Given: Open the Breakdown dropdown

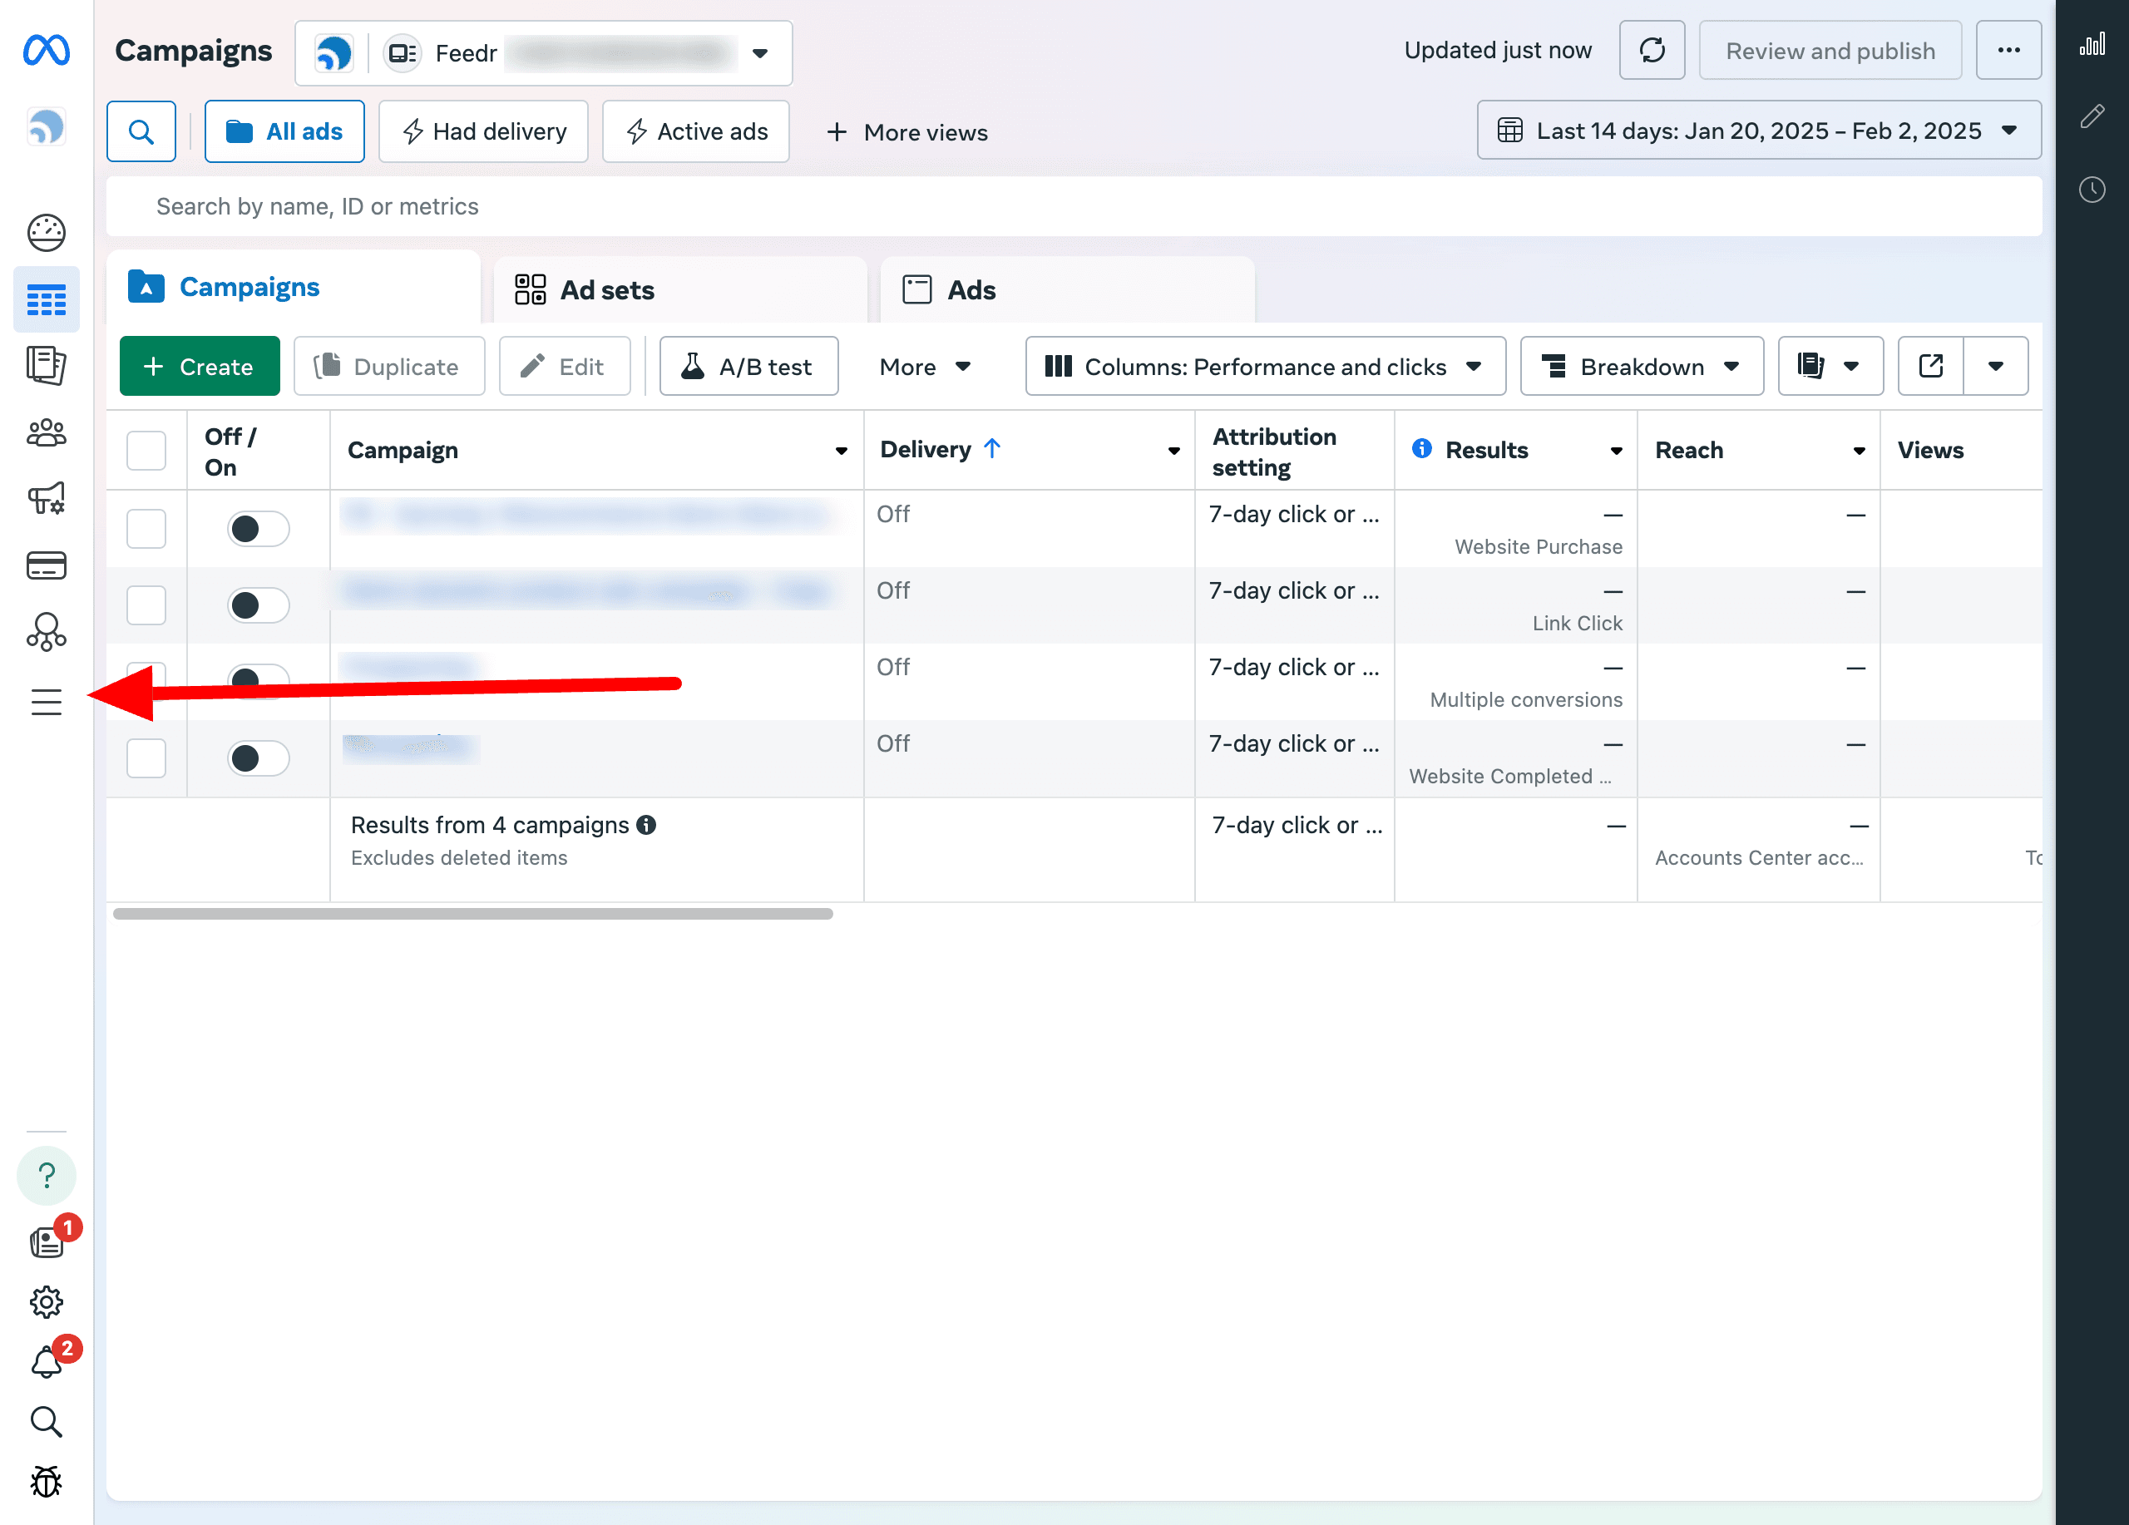Looking at the screenshot, I should tap(1641, 366).
